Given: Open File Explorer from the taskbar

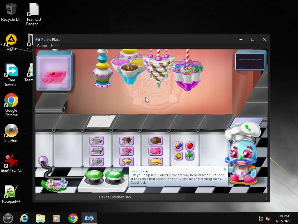Looking at the screenshot, I should [40, 218].
